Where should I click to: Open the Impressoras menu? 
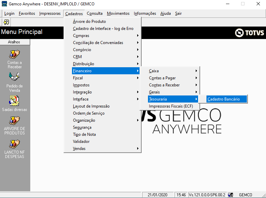point(50,13)
